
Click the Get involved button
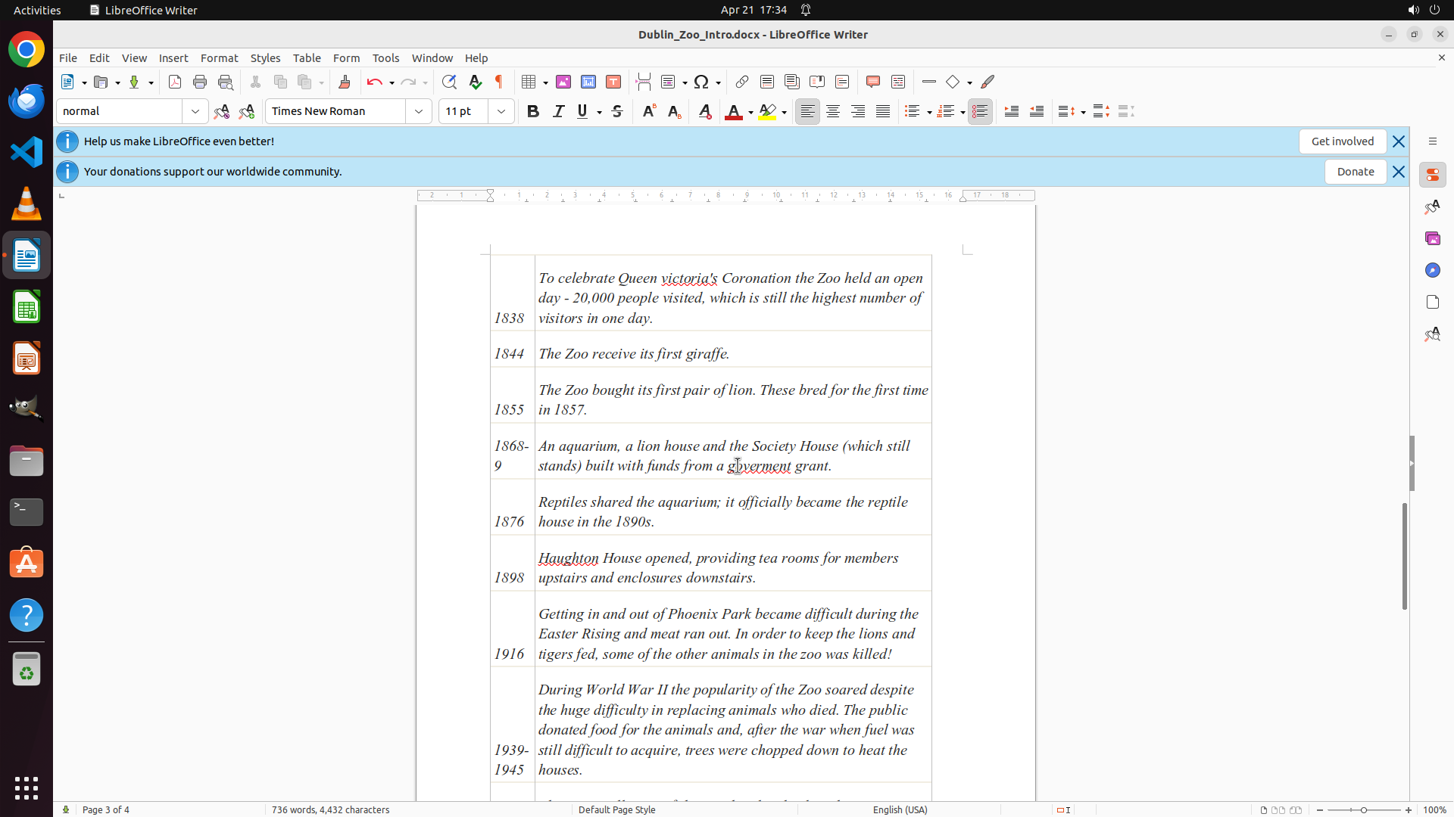coord(1342,141)
